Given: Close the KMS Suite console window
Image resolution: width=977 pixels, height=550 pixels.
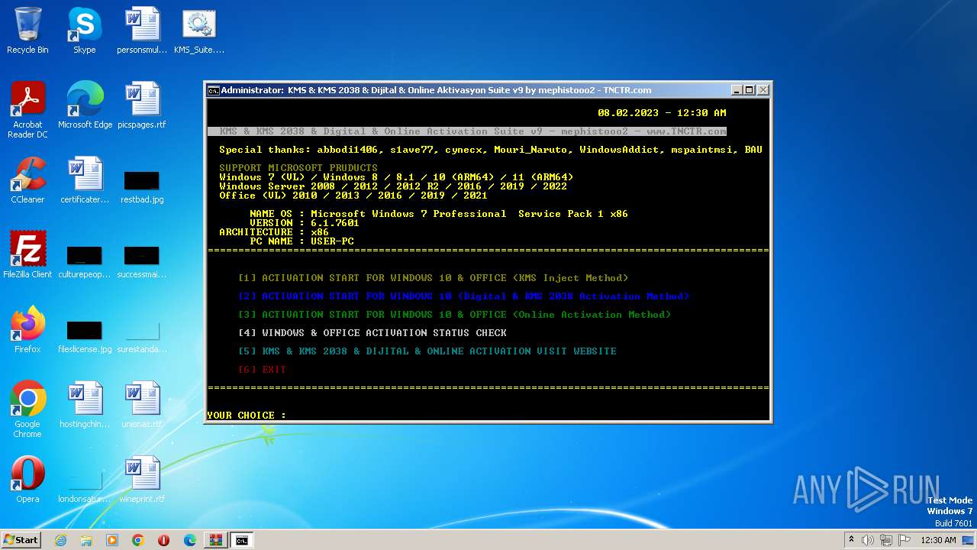Looking at the screenshot, I should tap(763, 90).
